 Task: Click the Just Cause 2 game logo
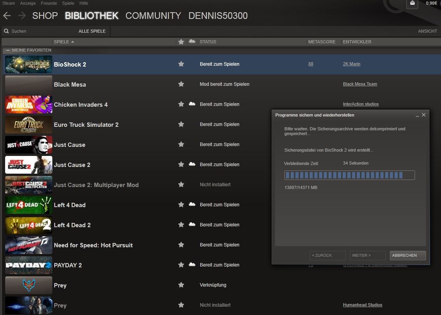click(x=29, y=165)
